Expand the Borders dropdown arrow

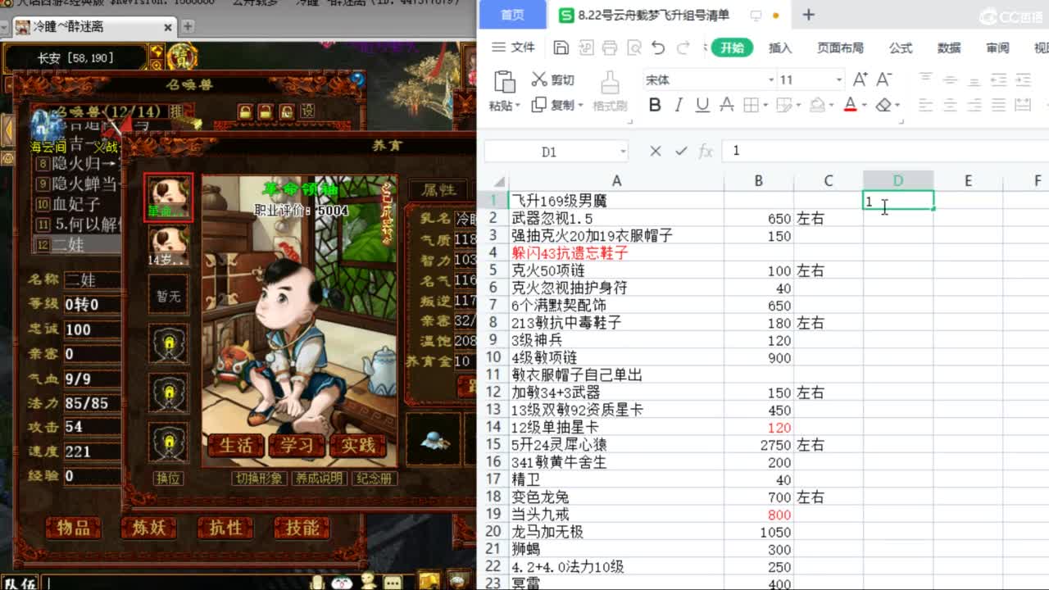click(764, 106)
